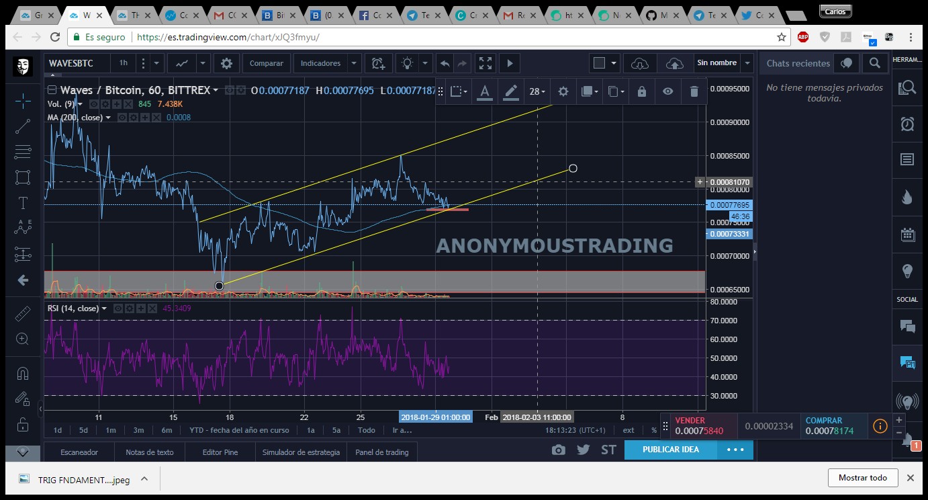Collapse the Waves / Bitcoin legend box
The image size is (928, 500).
(x=52, y=90)
